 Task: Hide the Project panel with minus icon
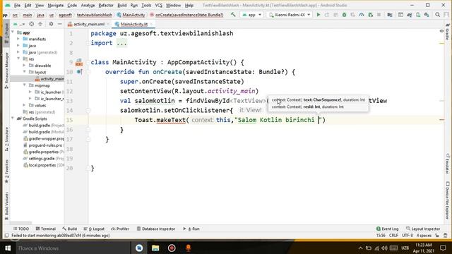59,24
